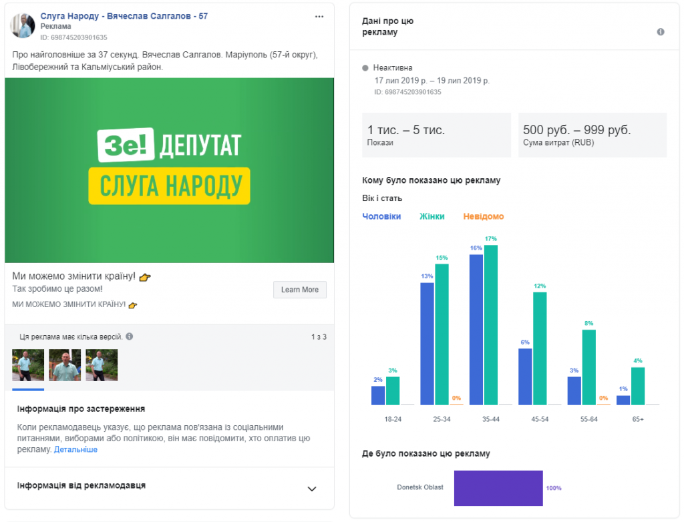Click the '18-24' age group label
The width and height of the screenshot is (684, 522).
pyautogui.click(x=393, y=419)
